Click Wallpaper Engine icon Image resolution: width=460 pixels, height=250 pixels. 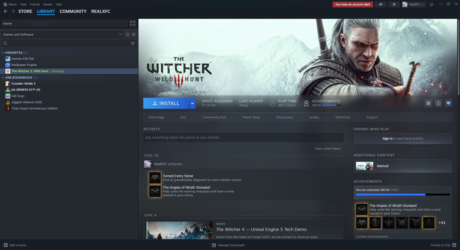tap(8, 65)
